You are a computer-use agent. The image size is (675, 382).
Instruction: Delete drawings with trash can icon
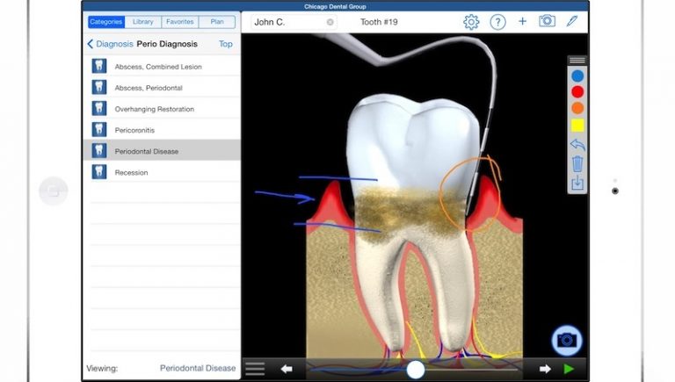click(577, 164)
